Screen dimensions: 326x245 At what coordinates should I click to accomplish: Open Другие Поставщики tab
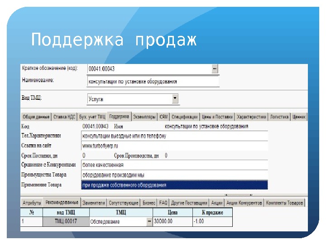point(189,203)
